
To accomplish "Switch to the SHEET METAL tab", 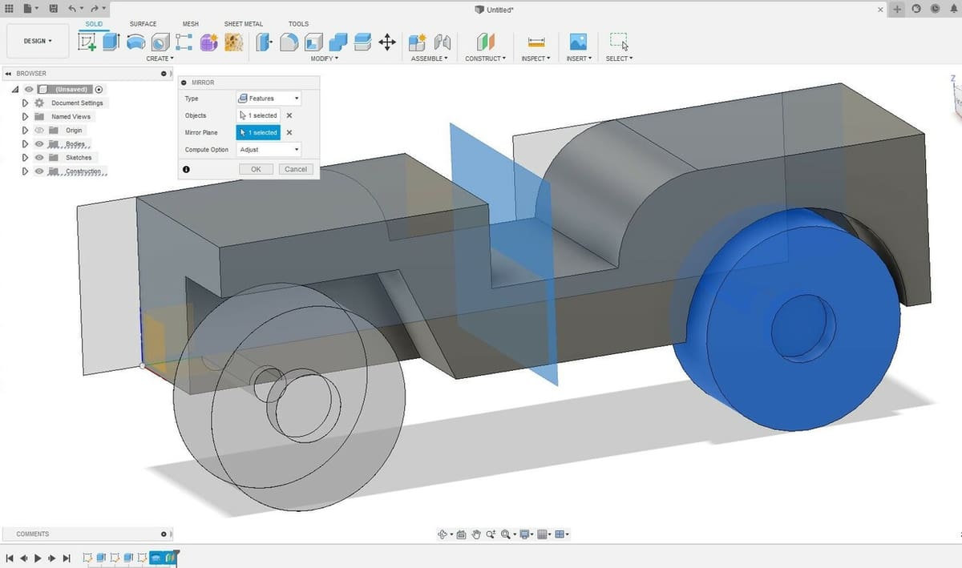I will coord(244,24).
